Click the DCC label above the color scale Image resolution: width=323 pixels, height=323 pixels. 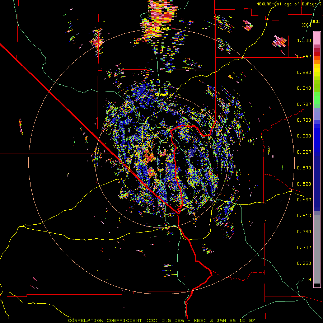315,22
